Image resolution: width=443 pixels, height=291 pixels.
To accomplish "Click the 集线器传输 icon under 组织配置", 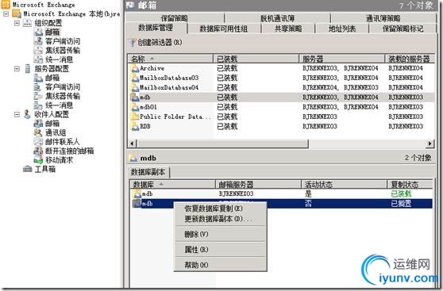I will [x=38, y=50].
